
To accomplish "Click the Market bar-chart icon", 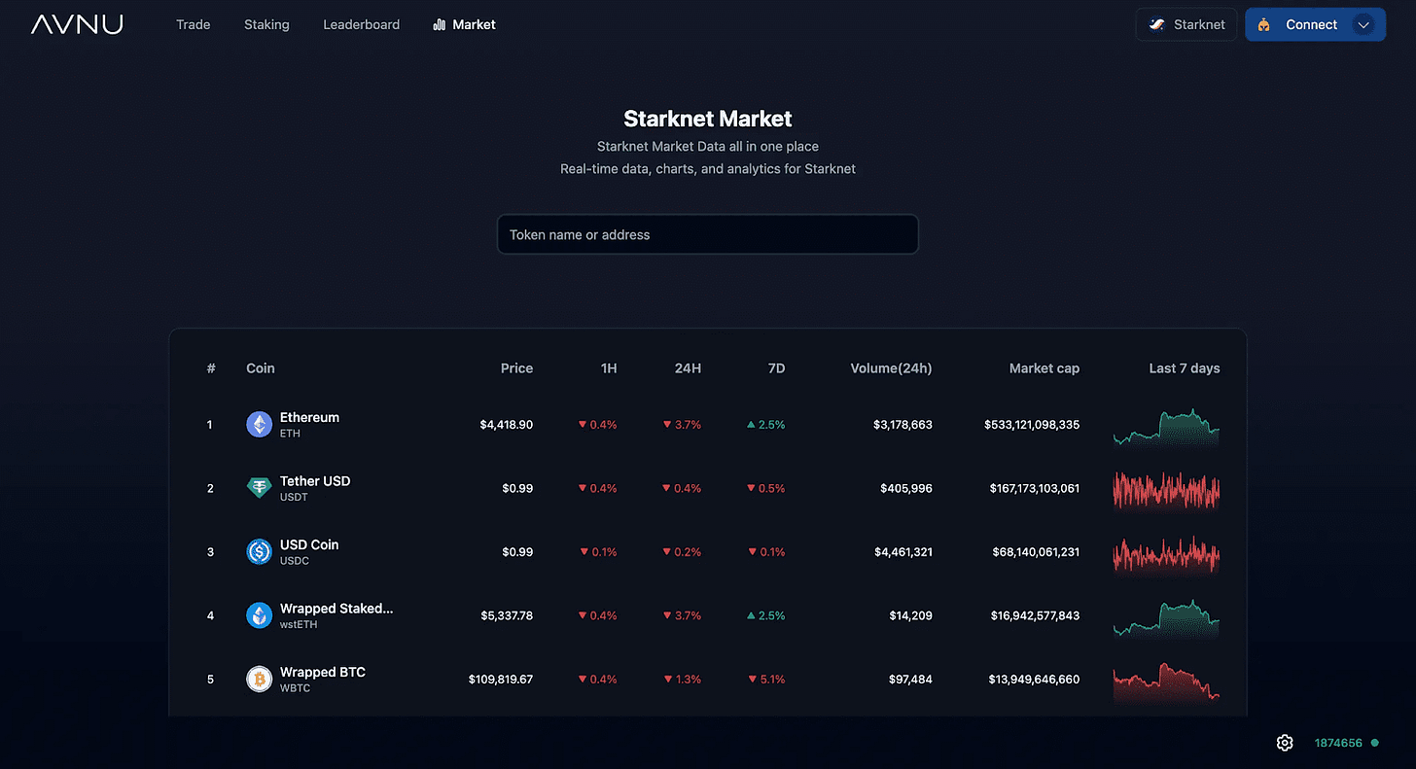I will pos(440,24).
